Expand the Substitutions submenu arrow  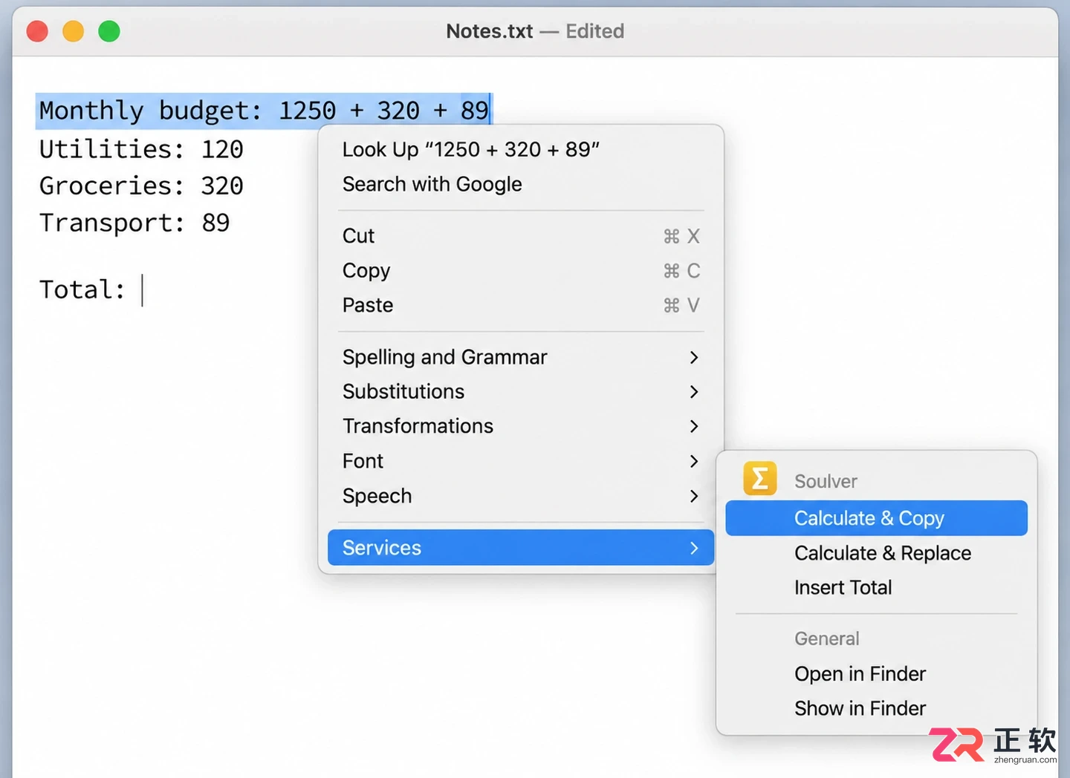[x=694, y=391]
